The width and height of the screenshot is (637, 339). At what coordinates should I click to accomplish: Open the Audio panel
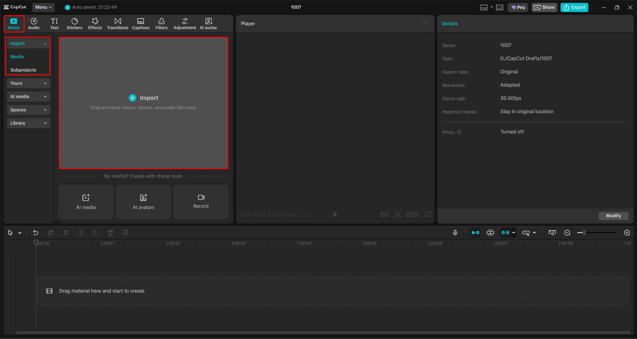tap(34, 24)
